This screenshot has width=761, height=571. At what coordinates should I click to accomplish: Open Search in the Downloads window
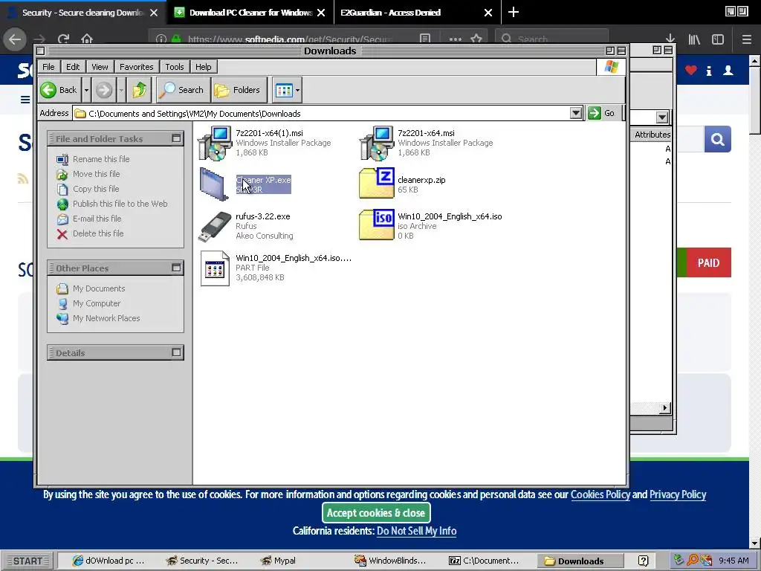[x=183, y=90]
